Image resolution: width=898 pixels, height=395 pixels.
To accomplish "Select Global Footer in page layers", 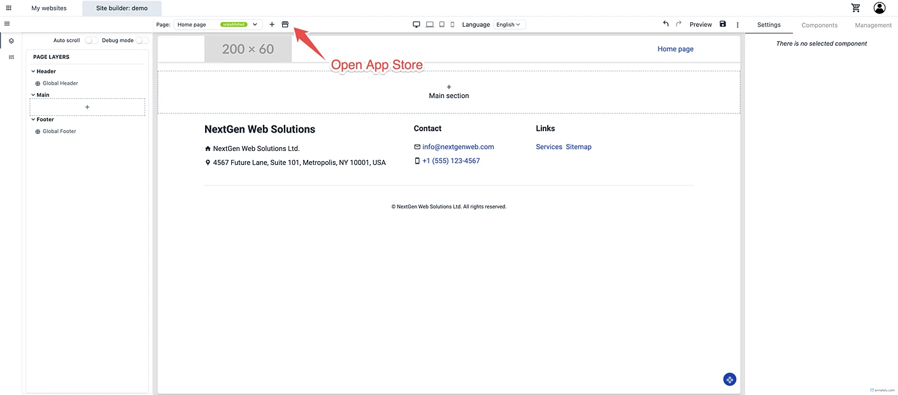I will [59, 131].
